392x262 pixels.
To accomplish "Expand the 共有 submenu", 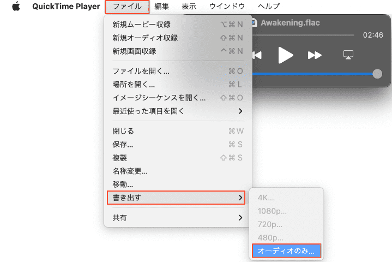I will click(x=178, y=217).
